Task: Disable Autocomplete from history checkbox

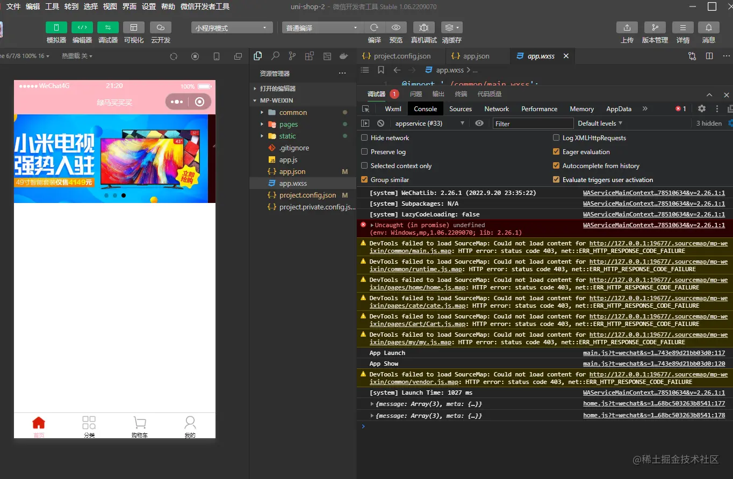Action: 556,166
